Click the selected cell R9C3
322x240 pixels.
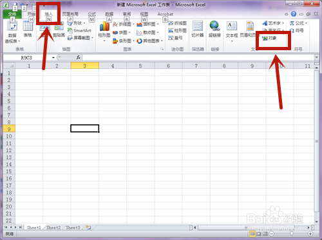coord(85,129)
